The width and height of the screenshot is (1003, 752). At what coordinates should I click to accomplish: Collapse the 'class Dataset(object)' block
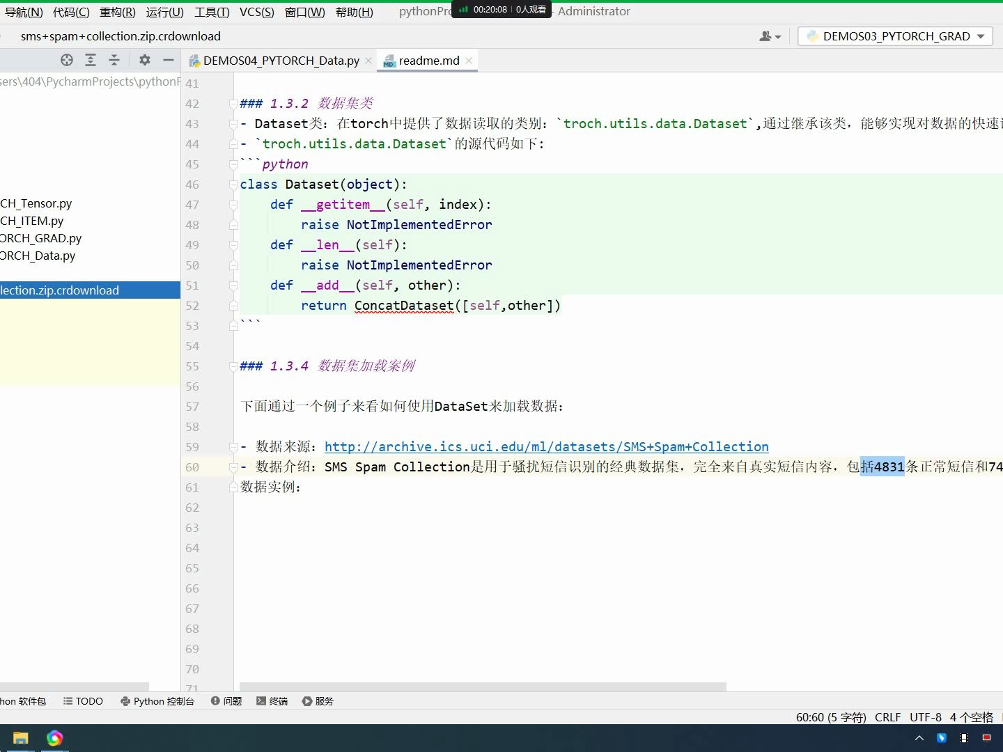pos(234,185)
